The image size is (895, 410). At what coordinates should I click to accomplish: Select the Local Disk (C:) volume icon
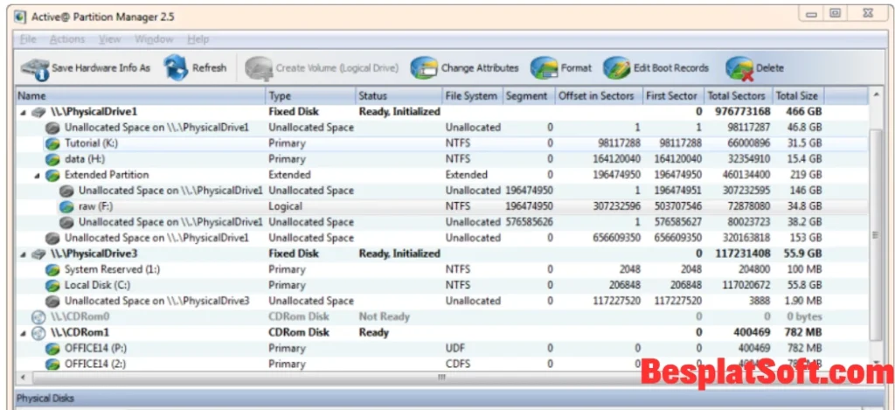click(x=52, y=285)
